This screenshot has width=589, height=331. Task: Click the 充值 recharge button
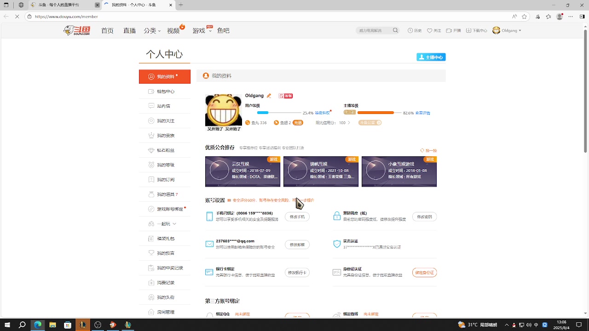click(298, 123)
